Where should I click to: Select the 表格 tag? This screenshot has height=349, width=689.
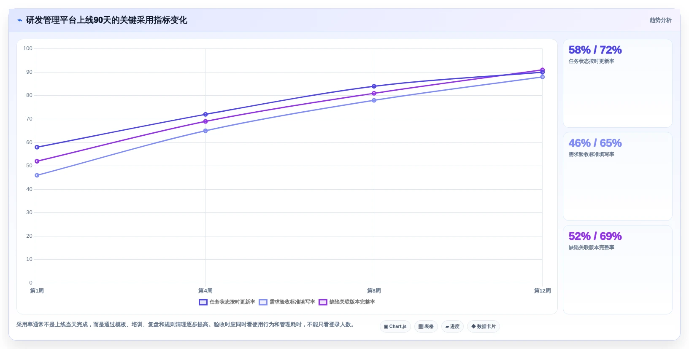[426, 327]
